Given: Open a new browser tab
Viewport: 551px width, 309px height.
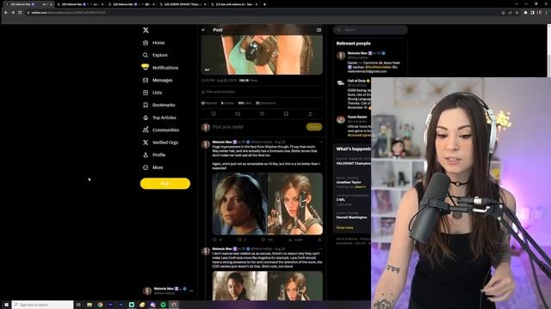Looking at the screenshot, I should click(x=264, y=4).
